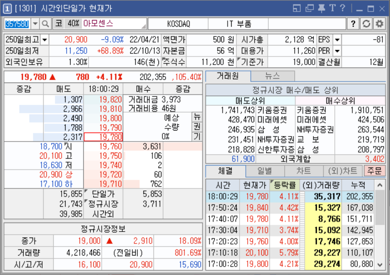Open settings with the gear icon

click(379, 24)
